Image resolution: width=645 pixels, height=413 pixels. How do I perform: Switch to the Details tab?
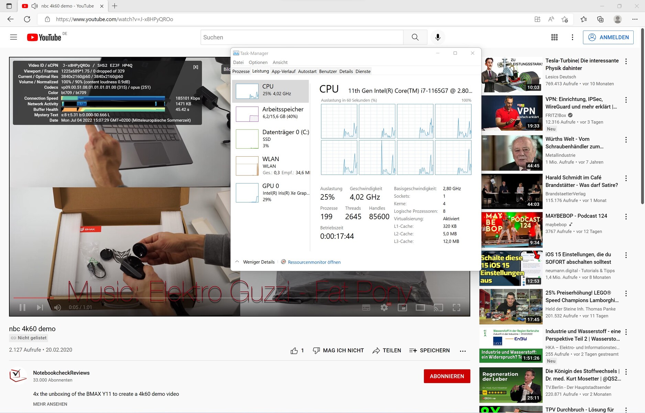tap(346, 71)
